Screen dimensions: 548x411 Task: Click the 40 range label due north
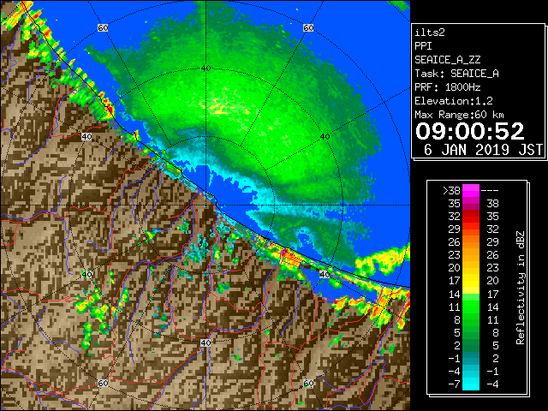click(x=205, y=68)
